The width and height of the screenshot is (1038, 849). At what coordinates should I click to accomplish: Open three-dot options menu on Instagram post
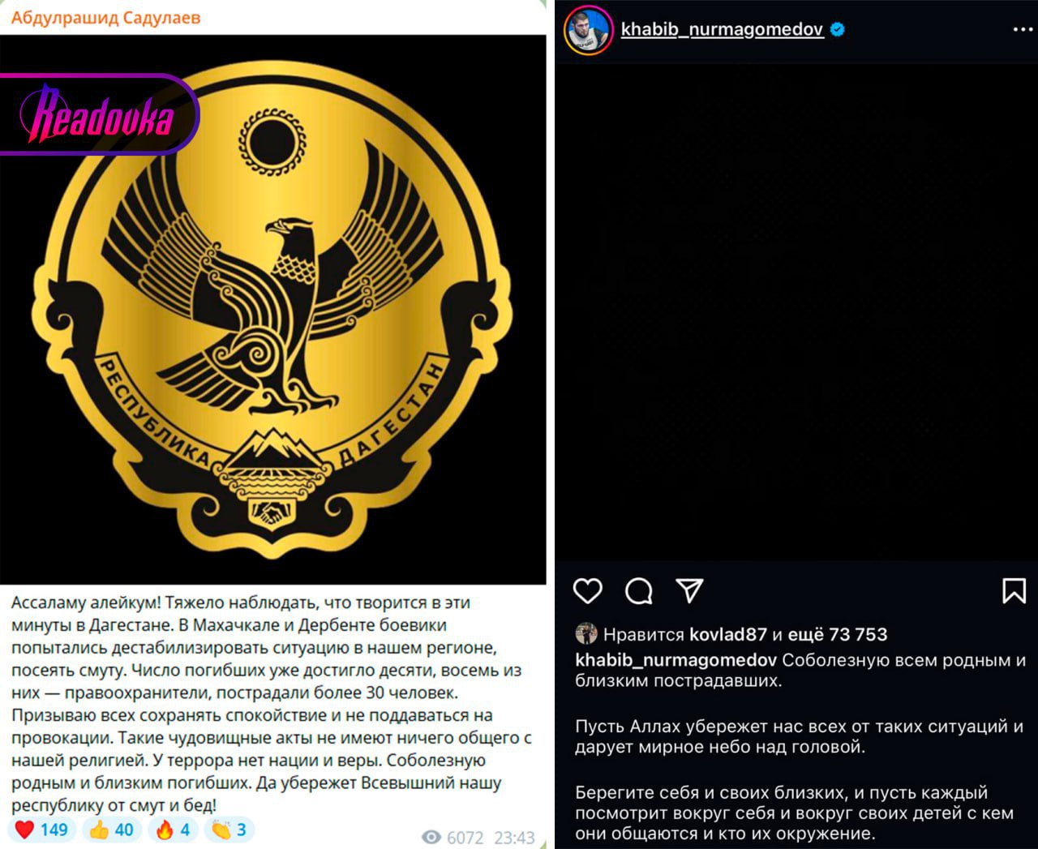tap(1023, 30)
